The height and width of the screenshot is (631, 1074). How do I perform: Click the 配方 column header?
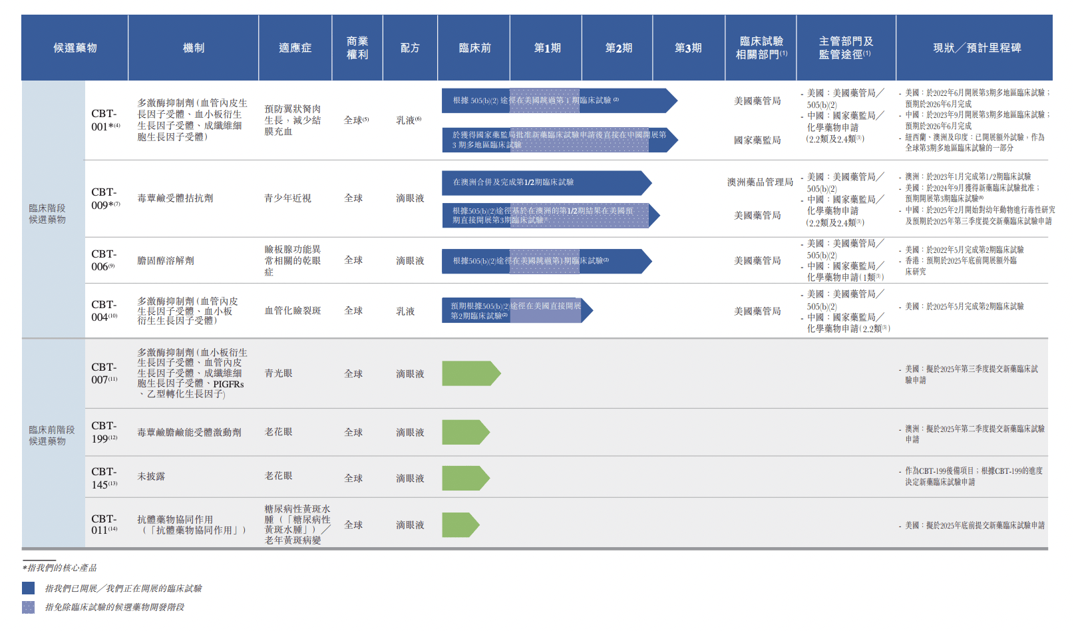pyautogui.click(x=411, y=48)
